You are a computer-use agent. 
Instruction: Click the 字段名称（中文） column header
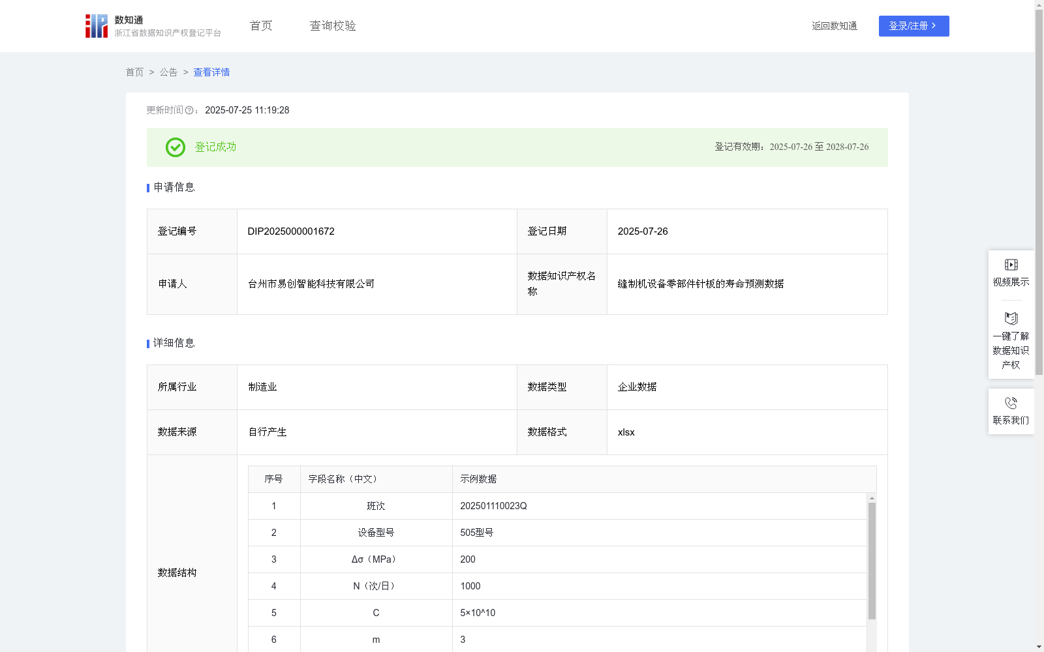pyautogui.click(x=376, y=479)
